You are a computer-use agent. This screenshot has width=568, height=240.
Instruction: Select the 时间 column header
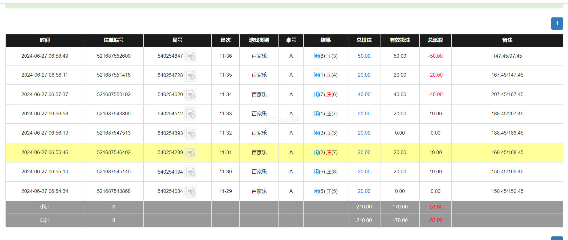45,40
